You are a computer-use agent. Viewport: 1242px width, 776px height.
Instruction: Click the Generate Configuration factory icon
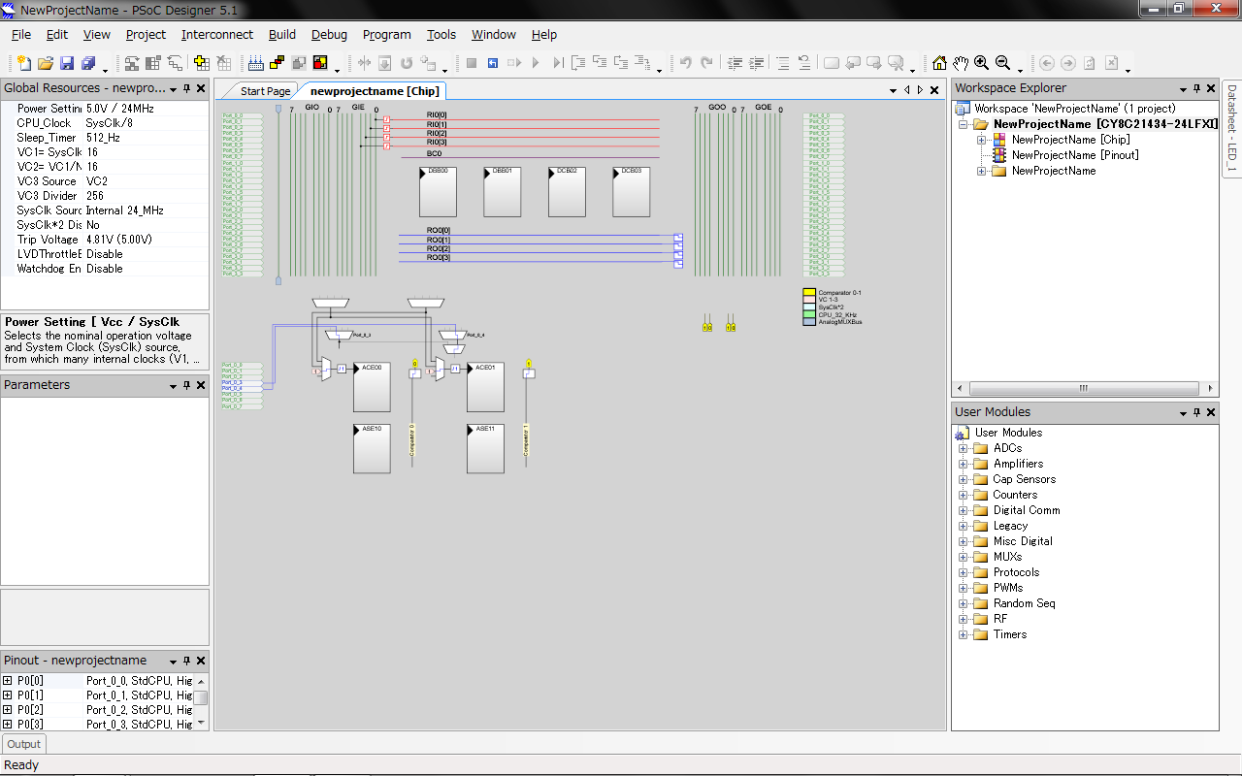point(256,63)
